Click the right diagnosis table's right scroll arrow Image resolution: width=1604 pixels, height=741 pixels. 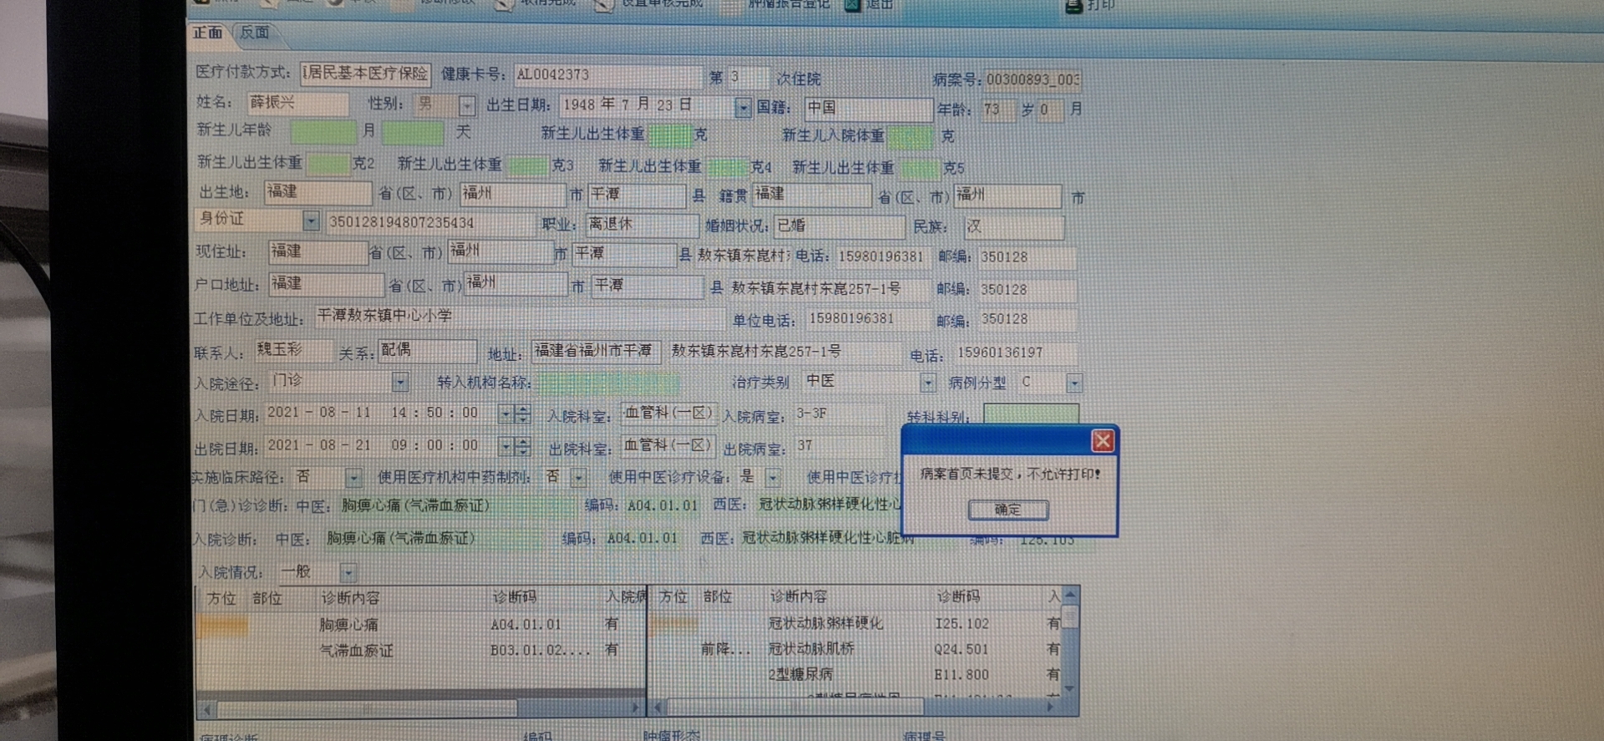click(x=1051, y=707)
